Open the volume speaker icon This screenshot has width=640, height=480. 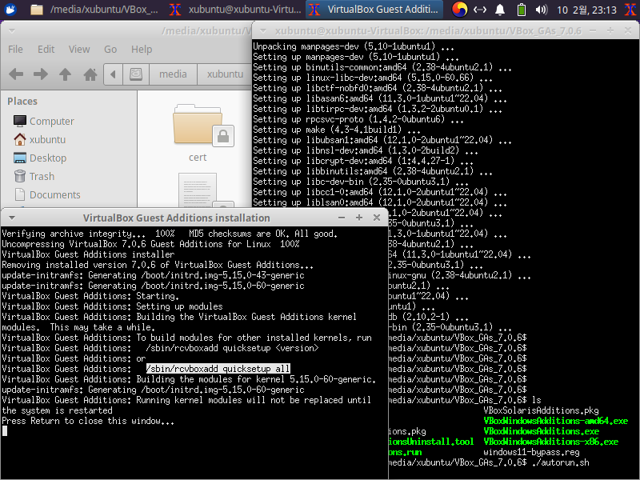point(542,10)
